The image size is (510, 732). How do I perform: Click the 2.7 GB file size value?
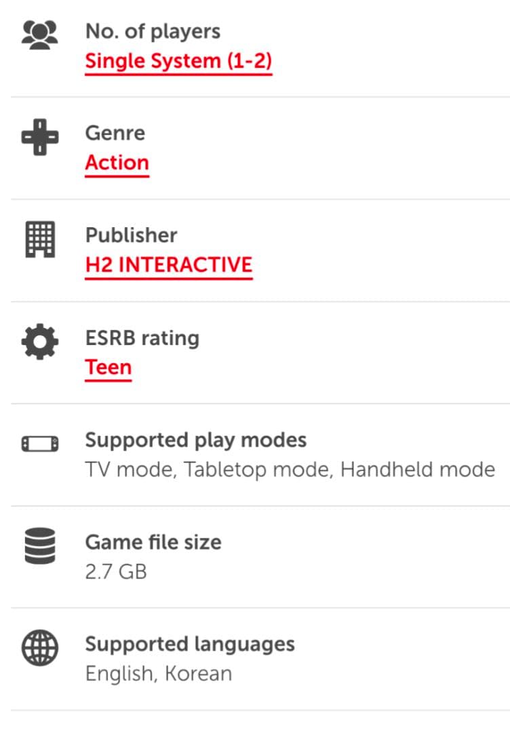115,572
